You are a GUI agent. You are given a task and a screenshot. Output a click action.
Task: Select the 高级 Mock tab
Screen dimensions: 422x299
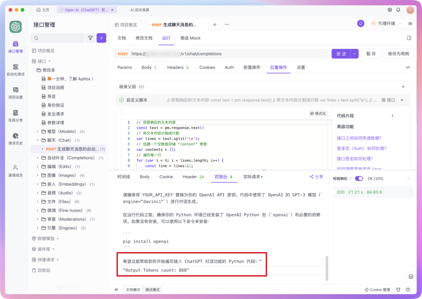190,38
